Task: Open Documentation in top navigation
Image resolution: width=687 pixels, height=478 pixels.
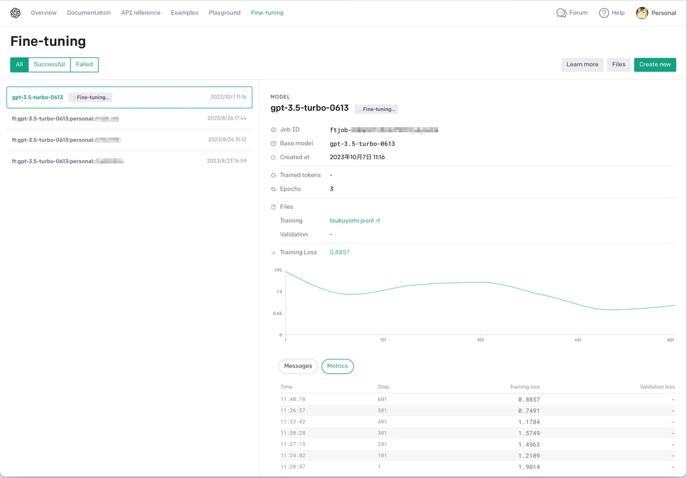Action: click(x=89, y=13)
